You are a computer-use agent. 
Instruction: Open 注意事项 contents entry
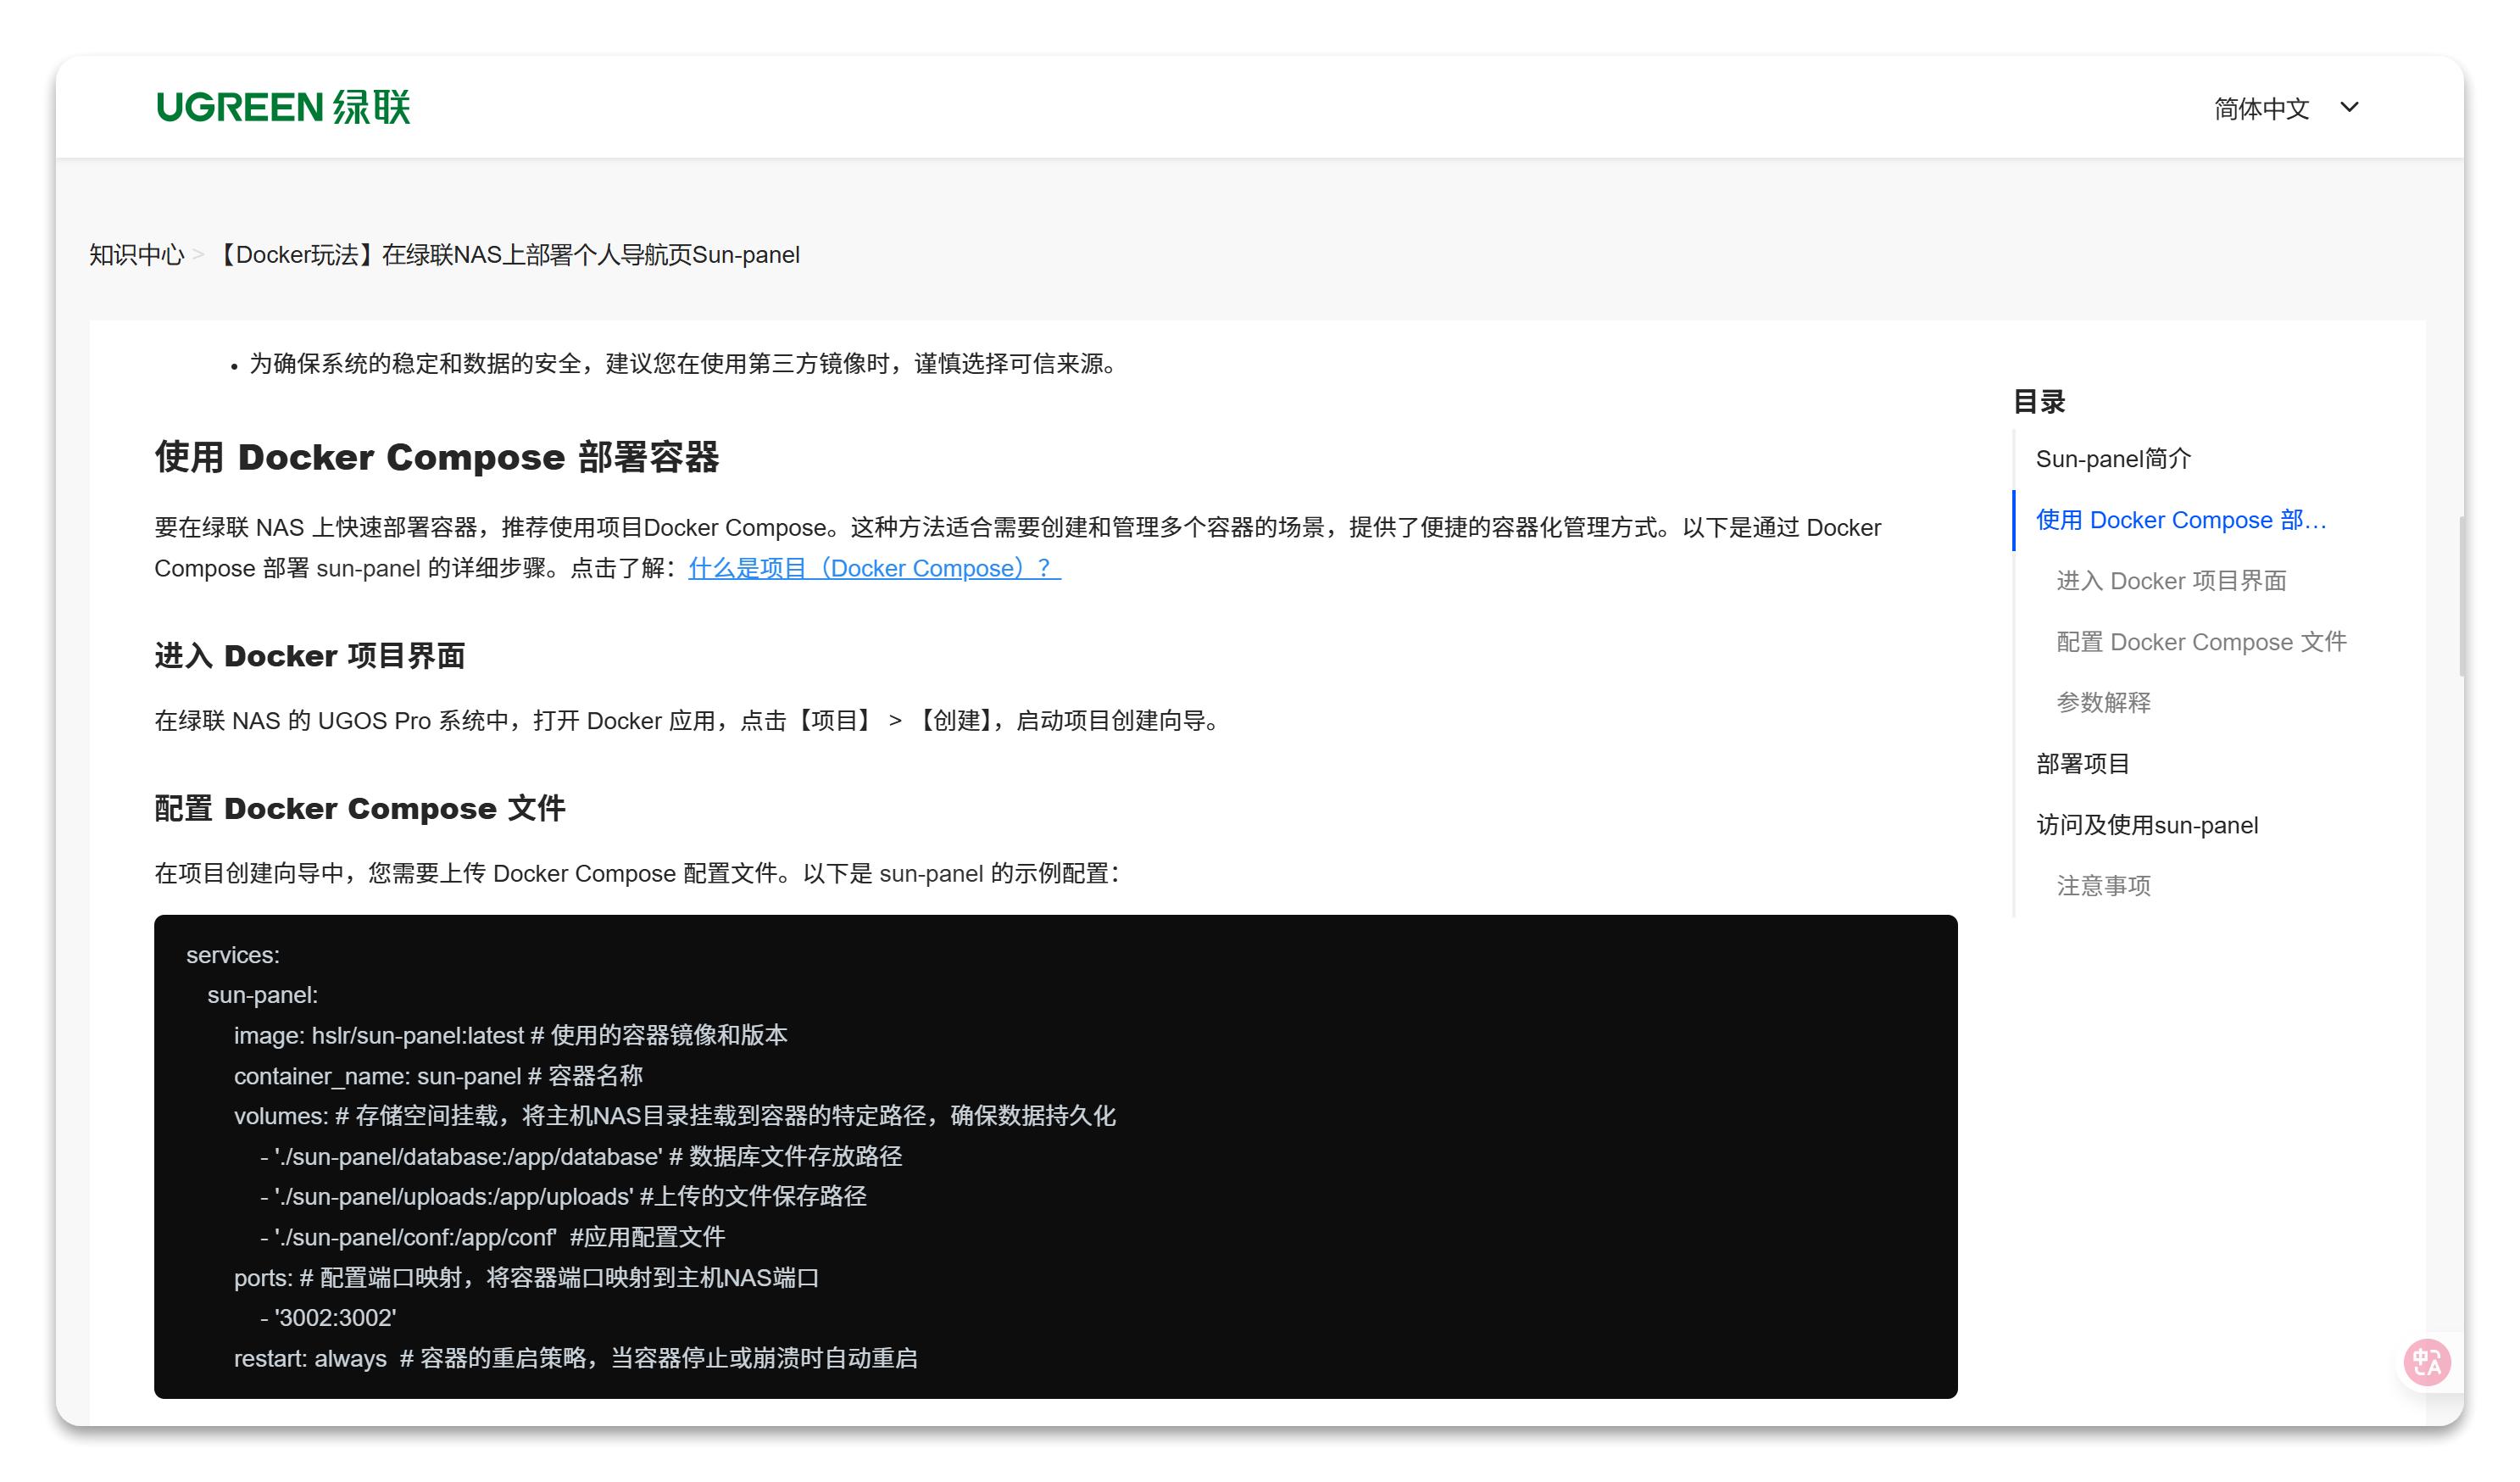coord(2103,886)
